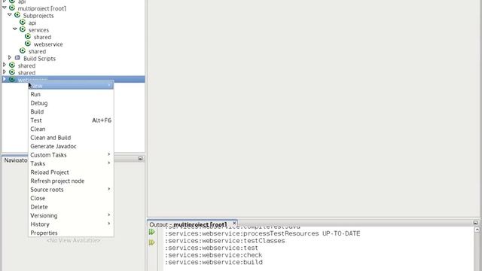Minimize the Navigator panel
Image resolution: width=482 pixels, height=271 pixels.
[141, 159]
